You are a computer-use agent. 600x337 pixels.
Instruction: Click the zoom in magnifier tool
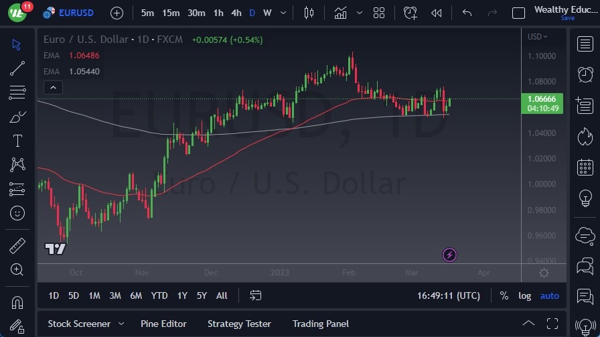click(17, 270)
